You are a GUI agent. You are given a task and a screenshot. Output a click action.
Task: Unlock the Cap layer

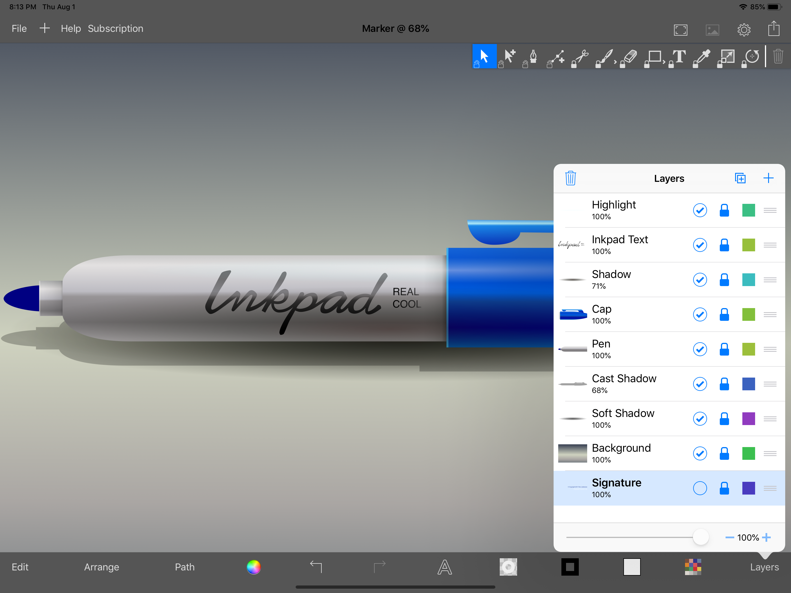pyautogui.click(x=724, y=314)
